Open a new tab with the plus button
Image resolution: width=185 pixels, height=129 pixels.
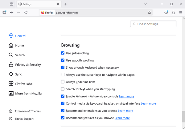click(65, 4)
